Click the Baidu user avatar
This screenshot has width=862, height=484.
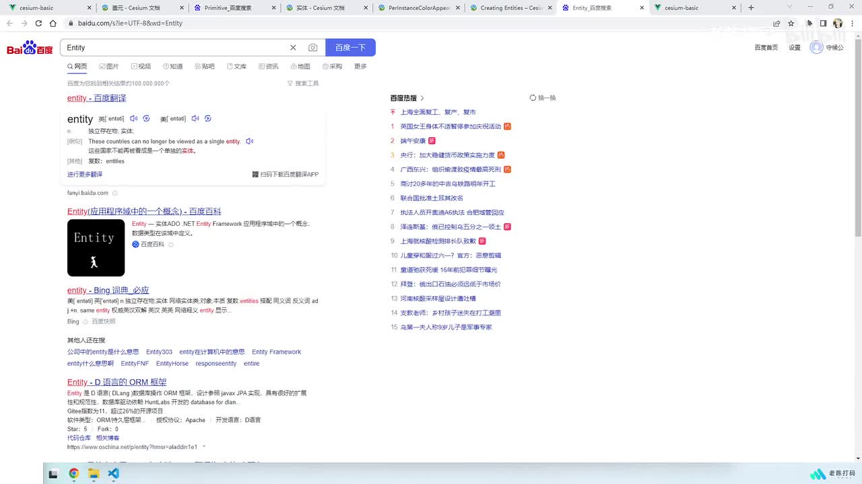pyautogui.click(x=816, y=48)
